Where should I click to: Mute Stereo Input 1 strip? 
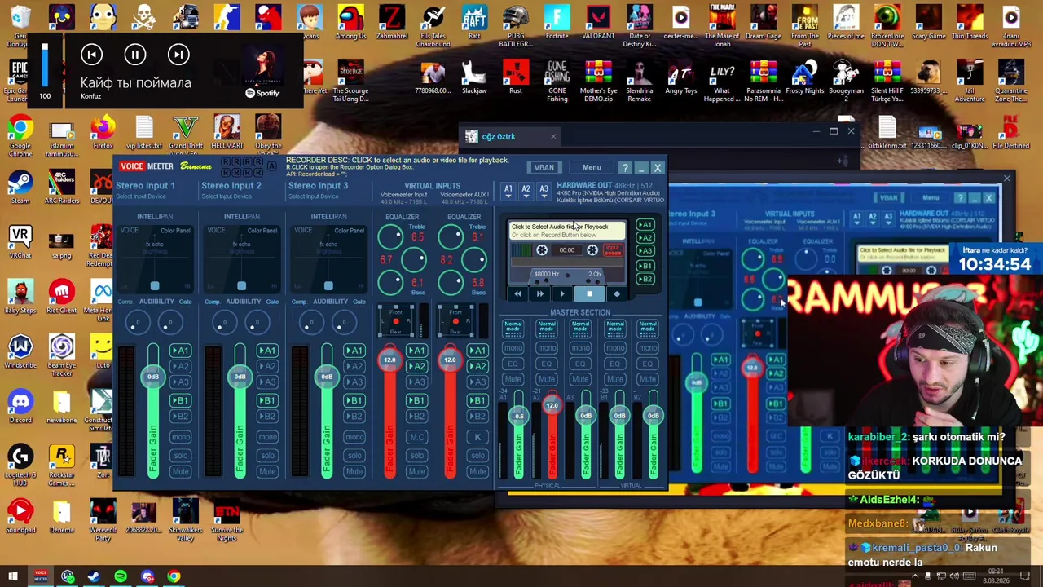pos(180,471)
